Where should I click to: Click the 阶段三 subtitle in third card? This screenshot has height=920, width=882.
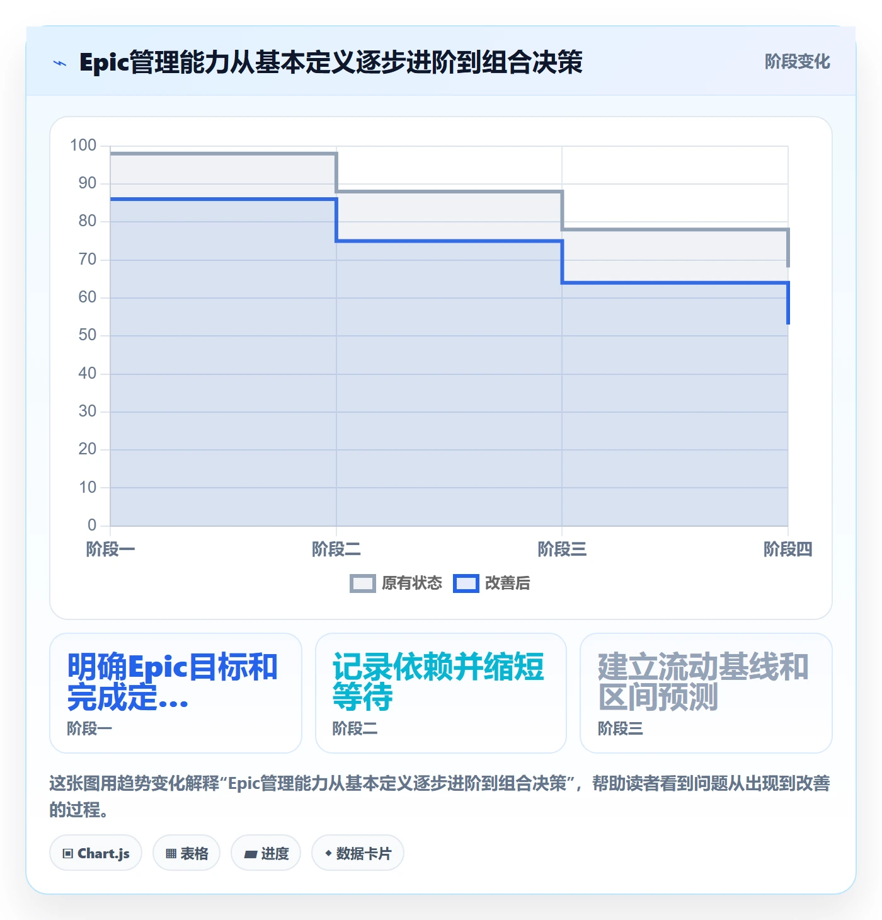click(621, 729)
